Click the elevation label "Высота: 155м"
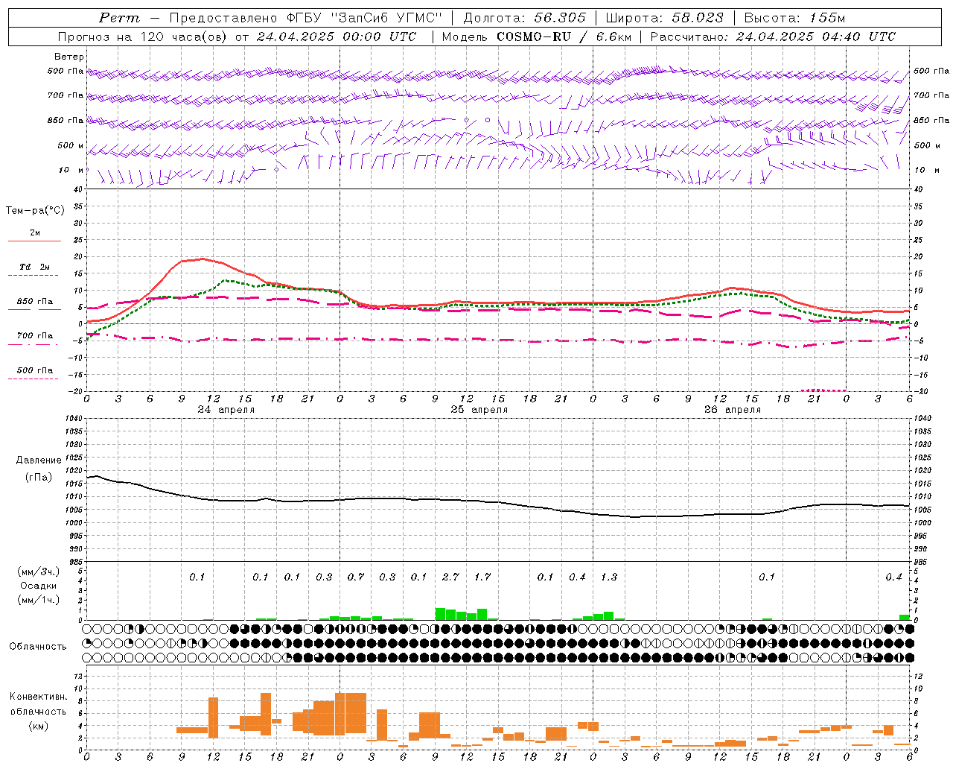Image resolution: width=953 pixels, height=763 pixels. pos(795,18)
